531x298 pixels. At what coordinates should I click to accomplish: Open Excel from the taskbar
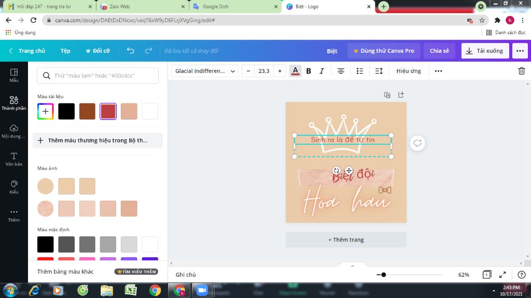tap(131, 290)
